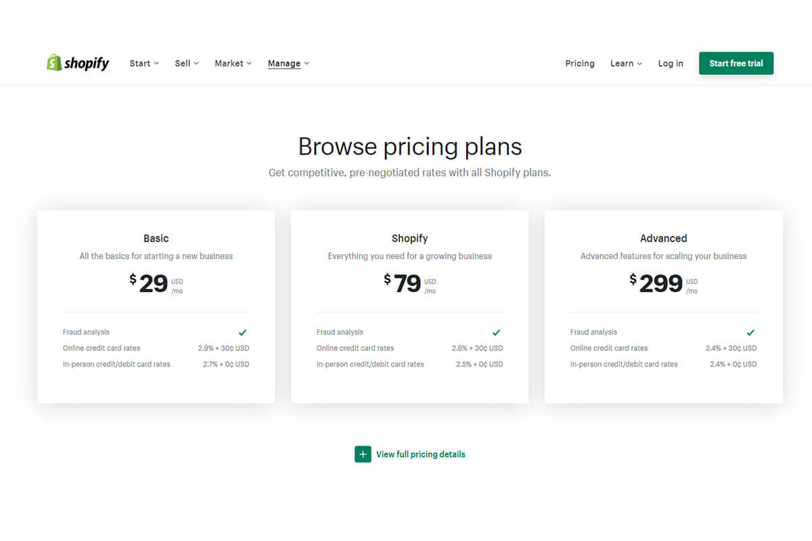The height and width of the screenshot is (541, 812).
Task: Open View full pricing details link
Action: tap(421, 454)
